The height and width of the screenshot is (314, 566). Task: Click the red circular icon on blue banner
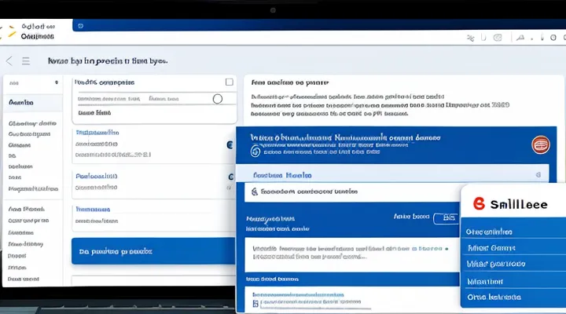(x=541, y=144)
